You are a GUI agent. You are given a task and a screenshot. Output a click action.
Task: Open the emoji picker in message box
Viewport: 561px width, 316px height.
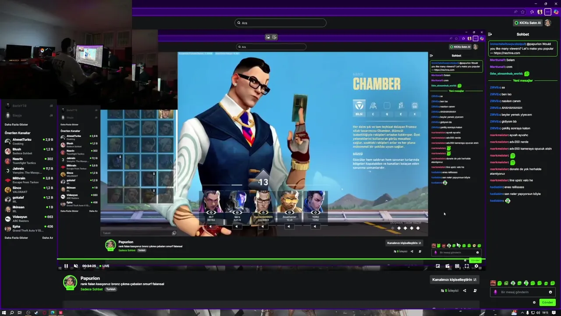coord(550,292)
